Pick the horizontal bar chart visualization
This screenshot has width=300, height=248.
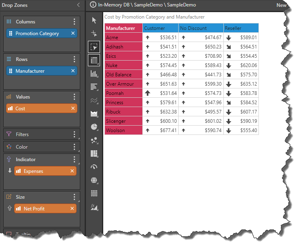coord(94,87)
